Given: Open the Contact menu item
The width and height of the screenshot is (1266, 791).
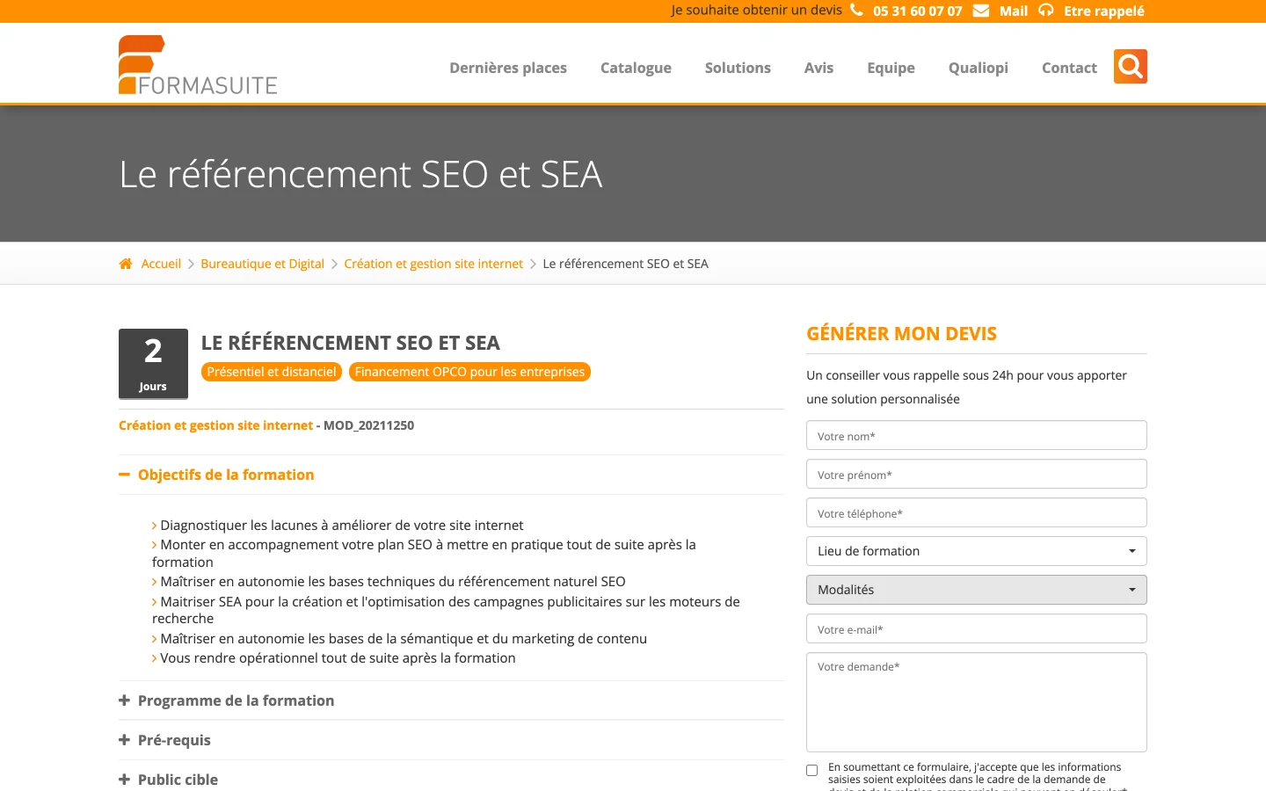Looking at the screenshot, I should click(x=1069, y=68).
